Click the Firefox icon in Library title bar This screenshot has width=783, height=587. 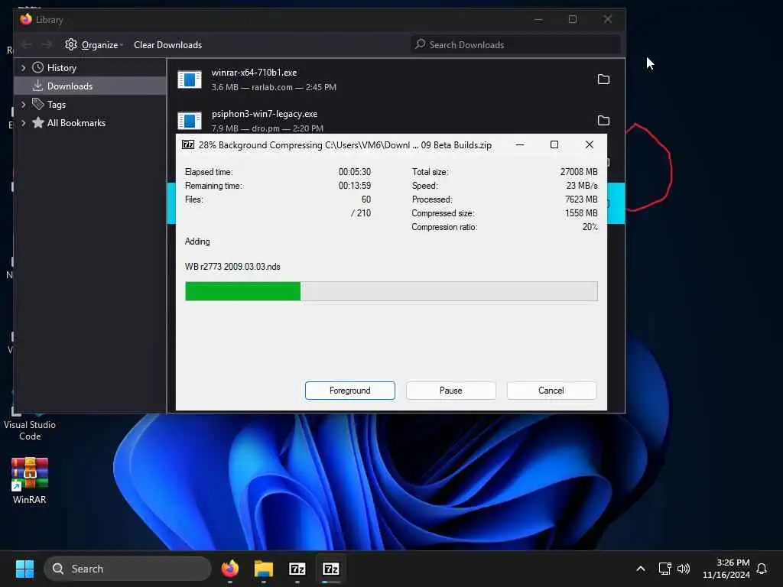[26, 19]
